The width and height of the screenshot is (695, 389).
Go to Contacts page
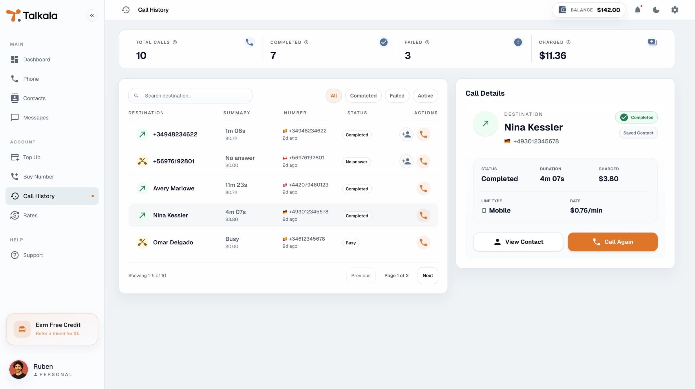52,98
